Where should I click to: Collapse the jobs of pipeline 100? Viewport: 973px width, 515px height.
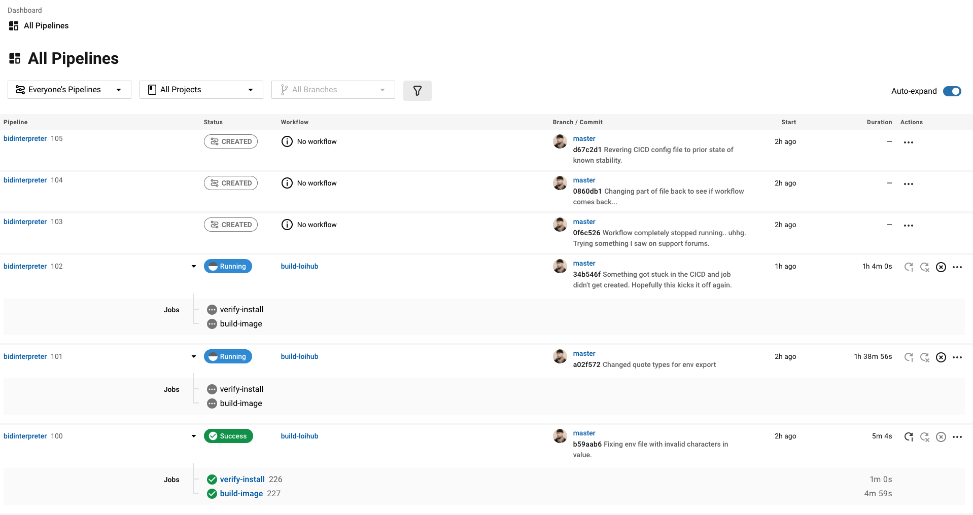coord(194,436)
